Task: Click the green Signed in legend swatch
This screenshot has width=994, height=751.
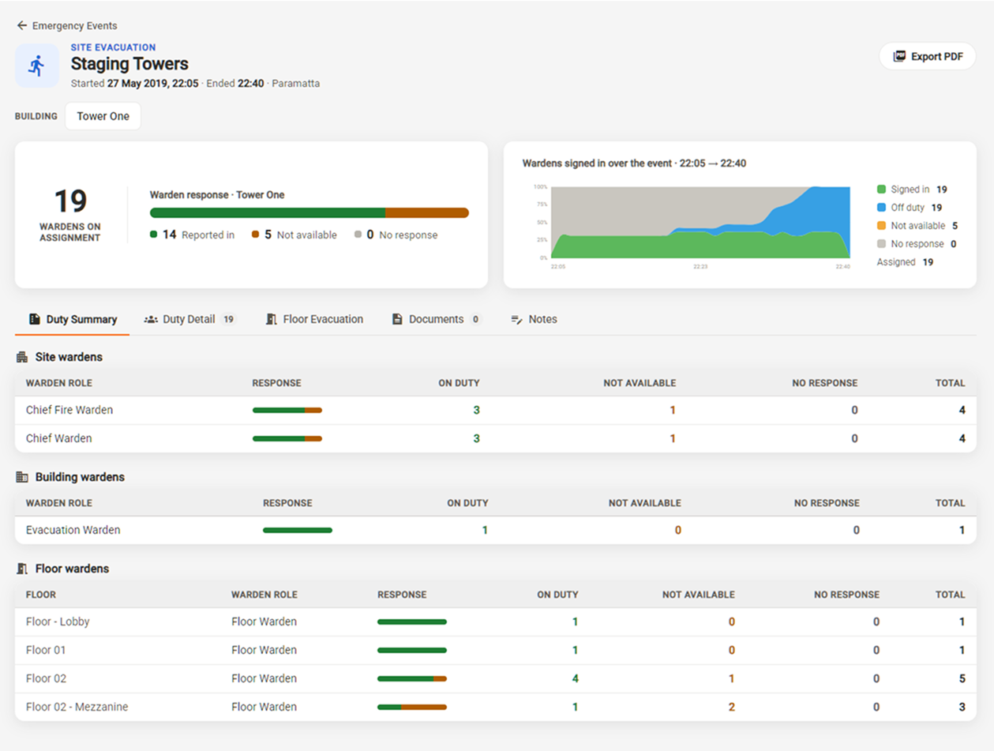Action: pyautogui.click(x=881, y=190)
